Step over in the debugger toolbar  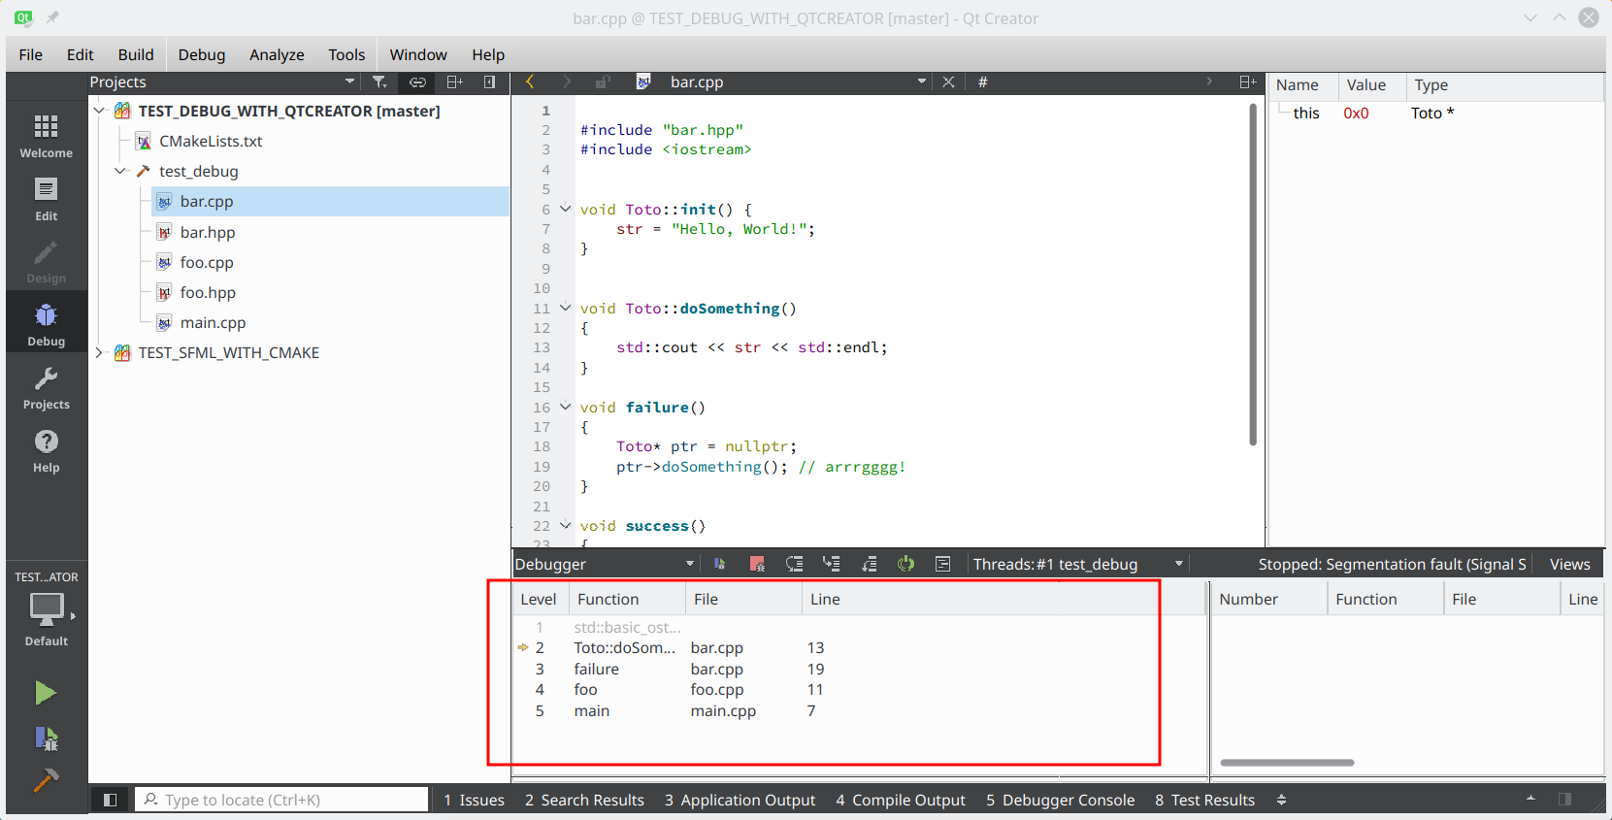coord(795,564)
